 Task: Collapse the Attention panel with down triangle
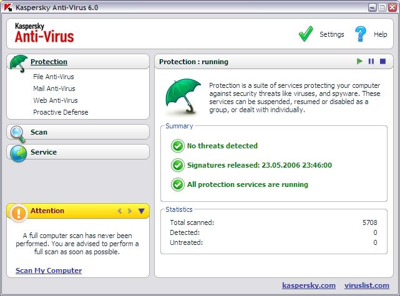141,211
